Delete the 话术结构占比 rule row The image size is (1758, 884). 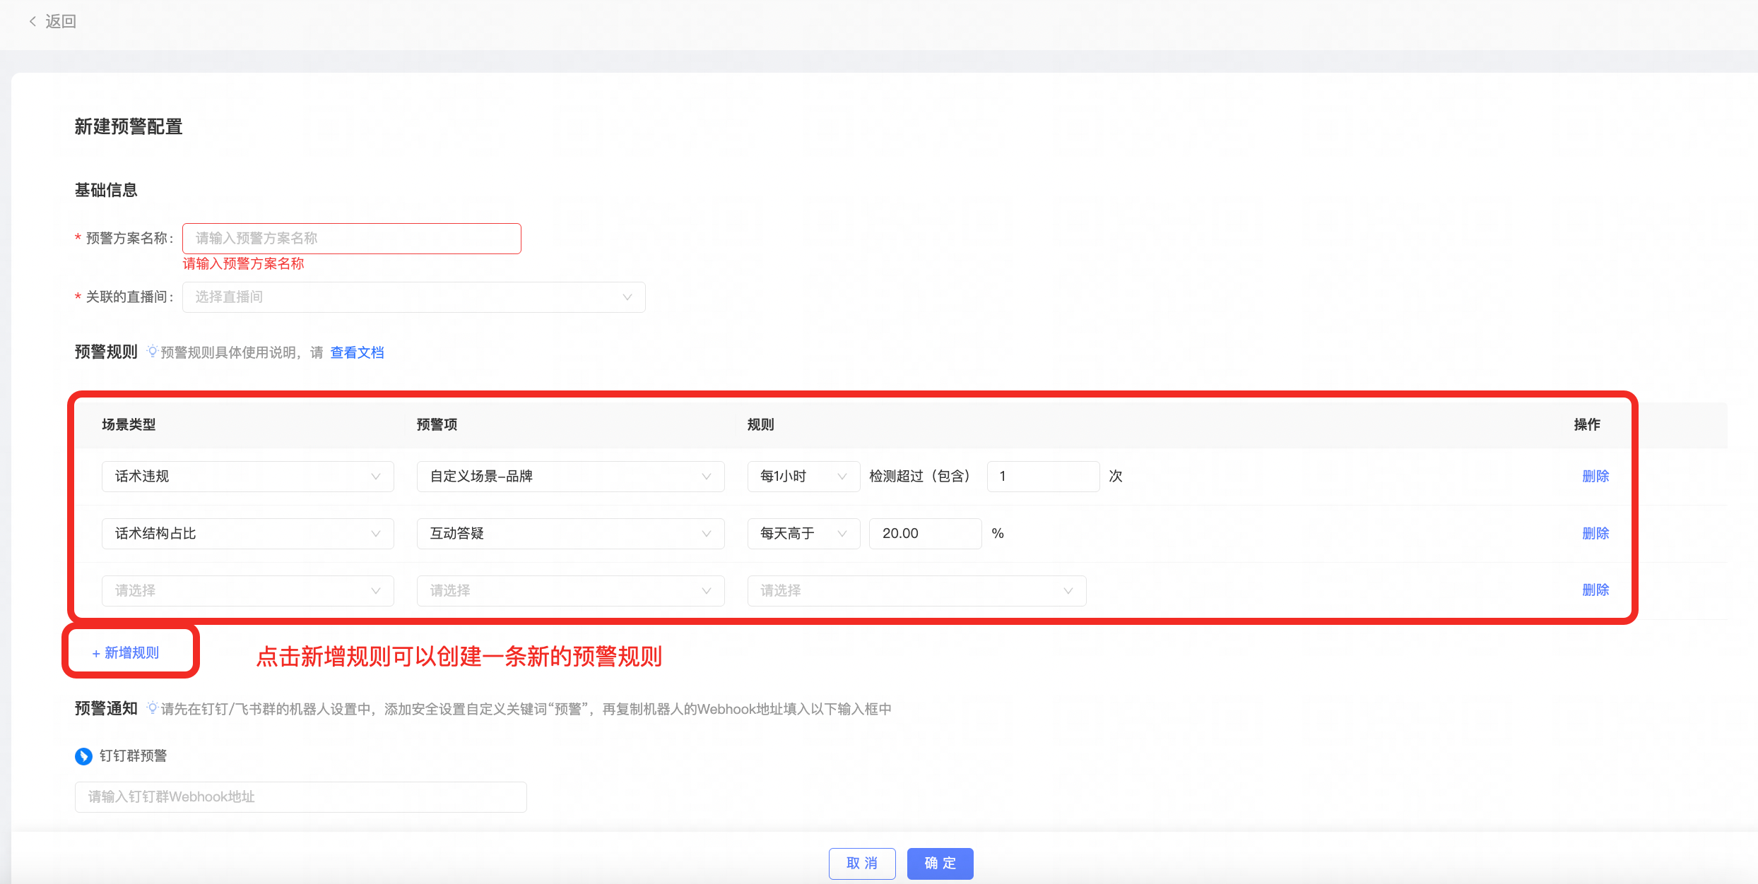pos(1595,534)
